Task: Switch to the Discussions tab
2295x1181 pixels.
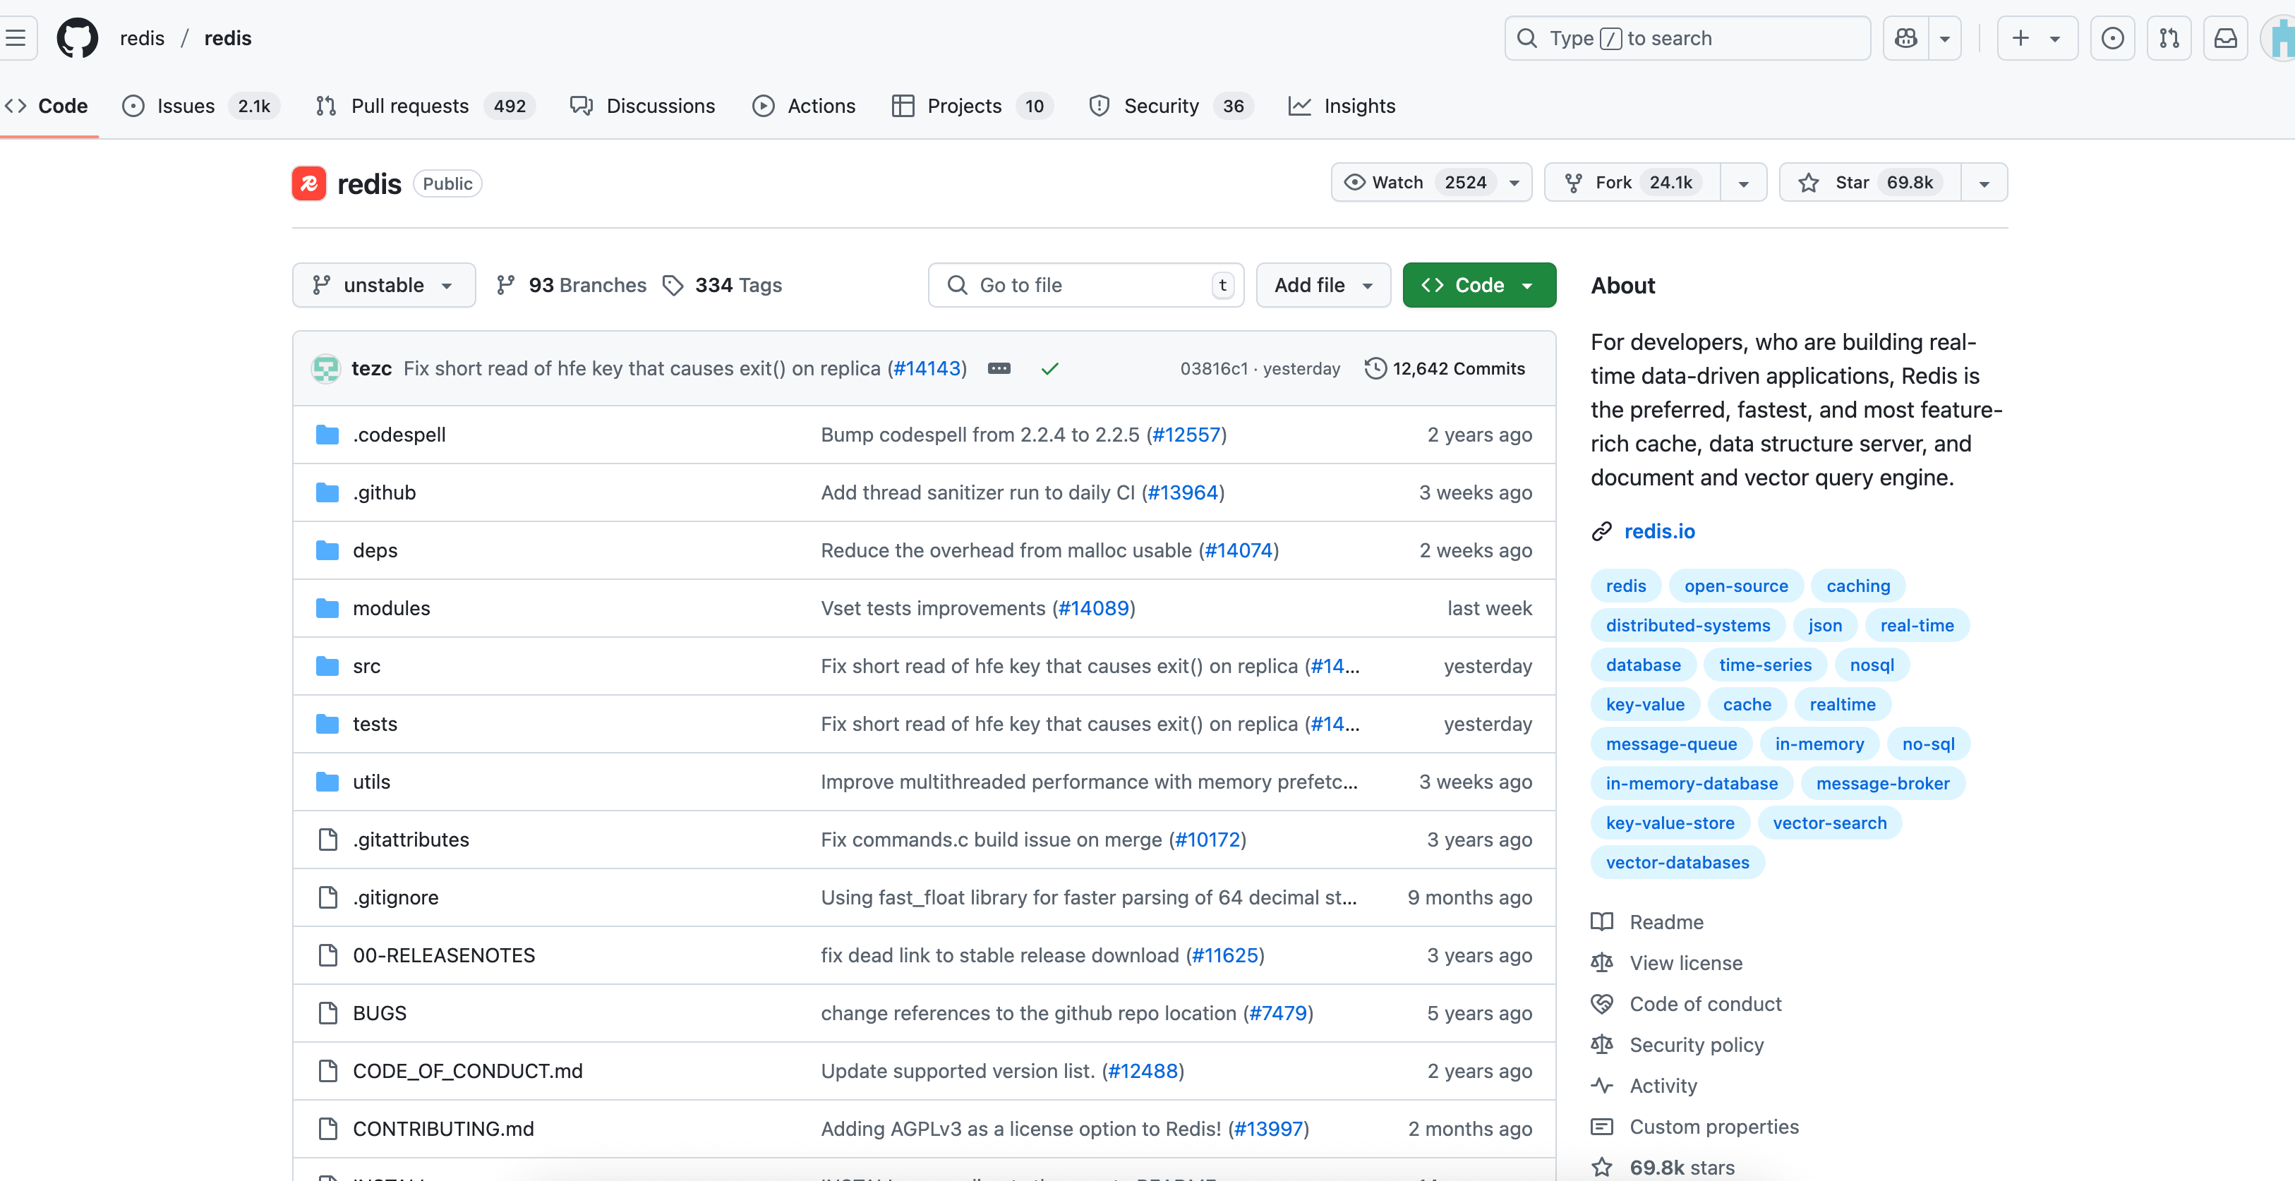Action: [x=642, y=106]
